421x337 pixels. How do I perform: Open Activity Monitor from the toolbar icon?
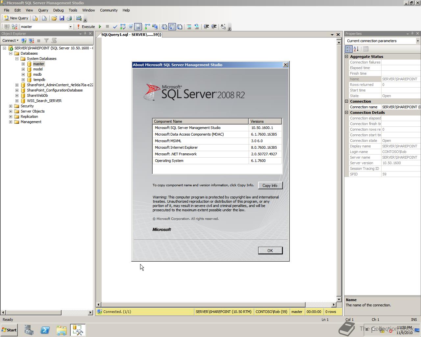pos(79,18)
